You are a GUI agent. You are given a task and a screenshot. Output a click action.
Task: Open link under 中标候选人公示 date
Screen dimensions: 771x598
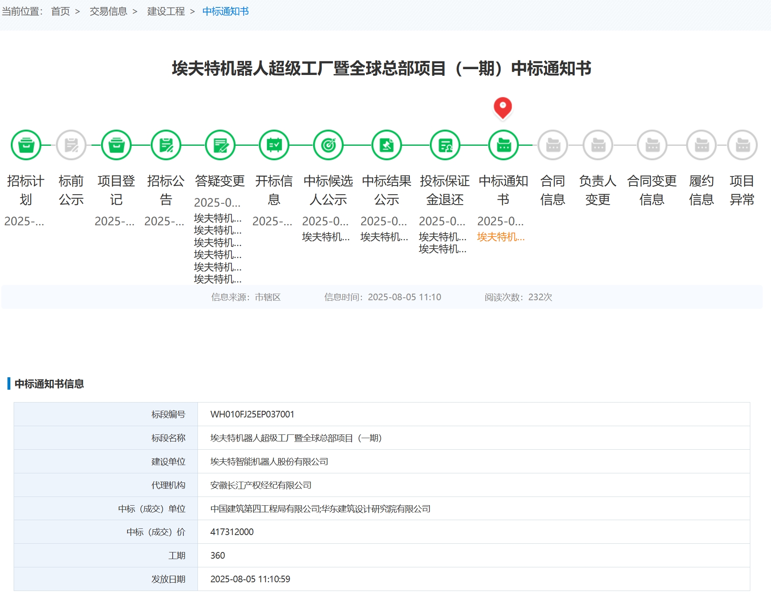pyautogui.click(x=326, y=237)
